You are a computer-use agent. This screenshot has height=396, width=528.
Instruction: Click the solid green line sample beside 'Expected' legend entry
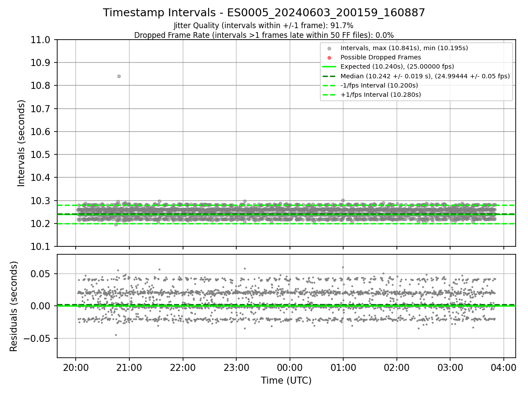[330, 67]
